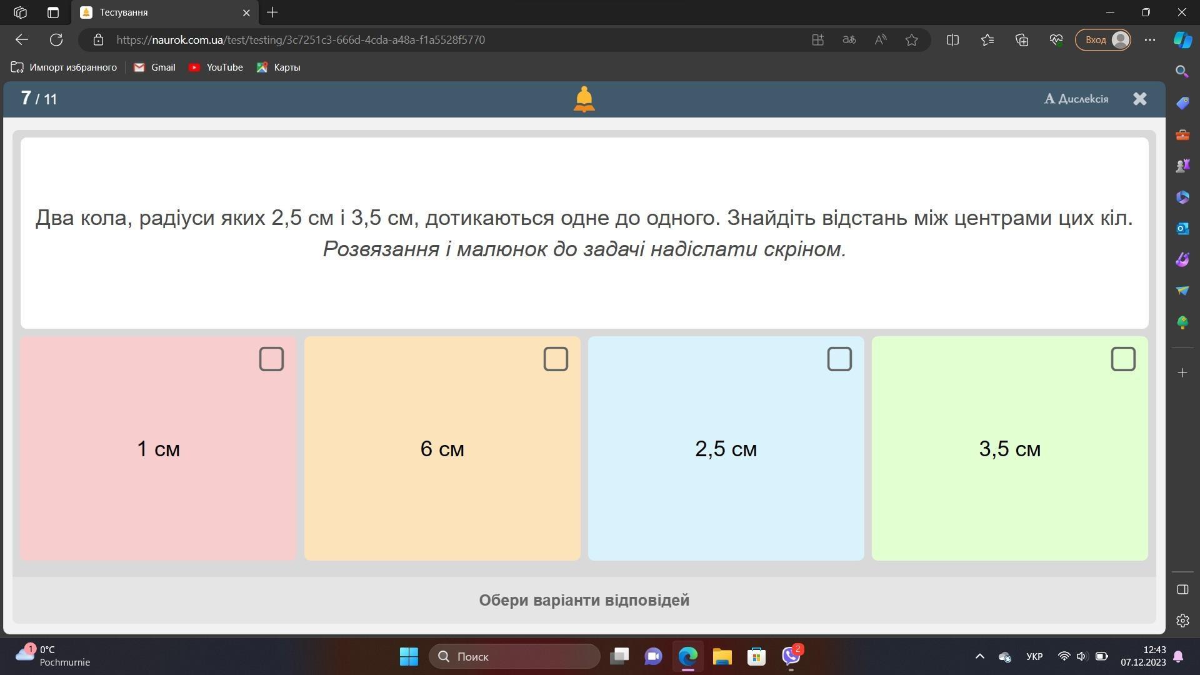Open the Favorites list icon
The width and height of the screenshot is (1200, 675).
coord(987,40)
